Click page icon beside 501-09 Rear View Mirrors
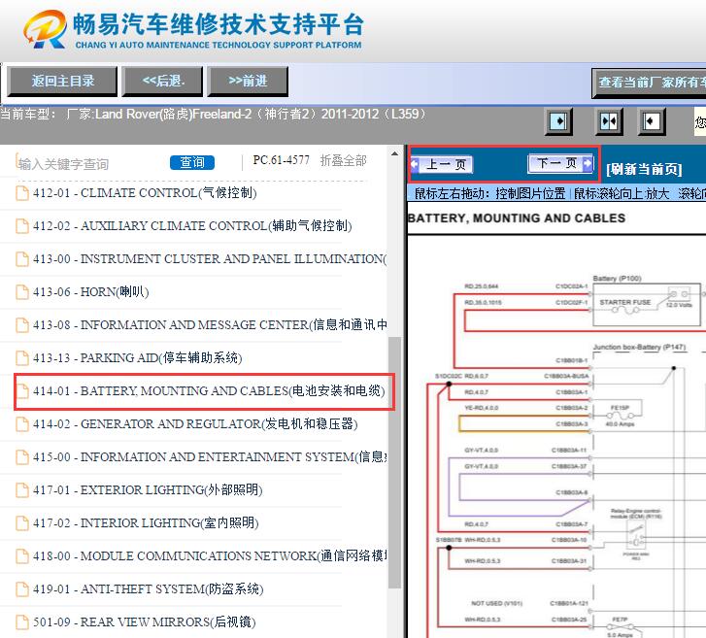 pyautogui.click(x=22, y=621)
